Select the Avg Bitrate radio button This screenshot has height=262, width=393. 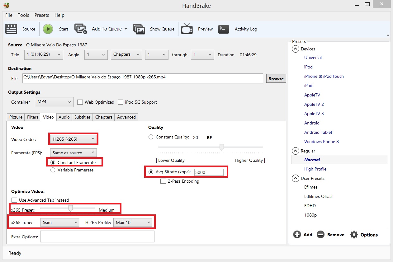tap(151, 172)
